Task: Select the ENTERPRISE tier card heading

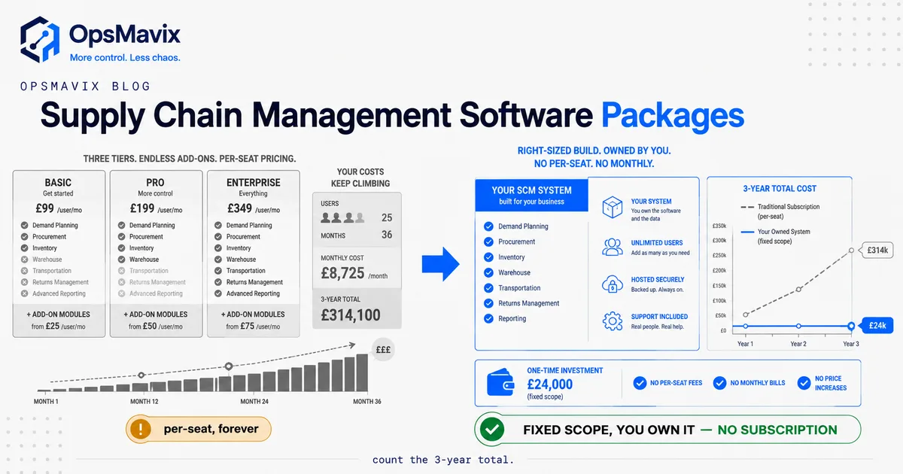Action: (x=253, y=182)
